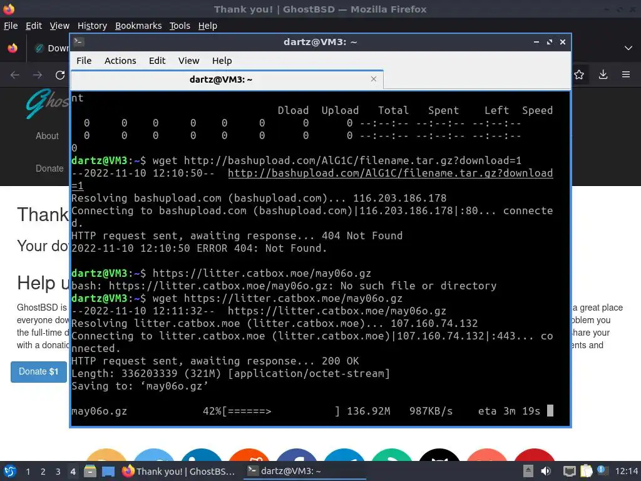Switch to Firefox Thank you taskbar entry
This screenshot has width=641, height=481.
tap(179, 471)
